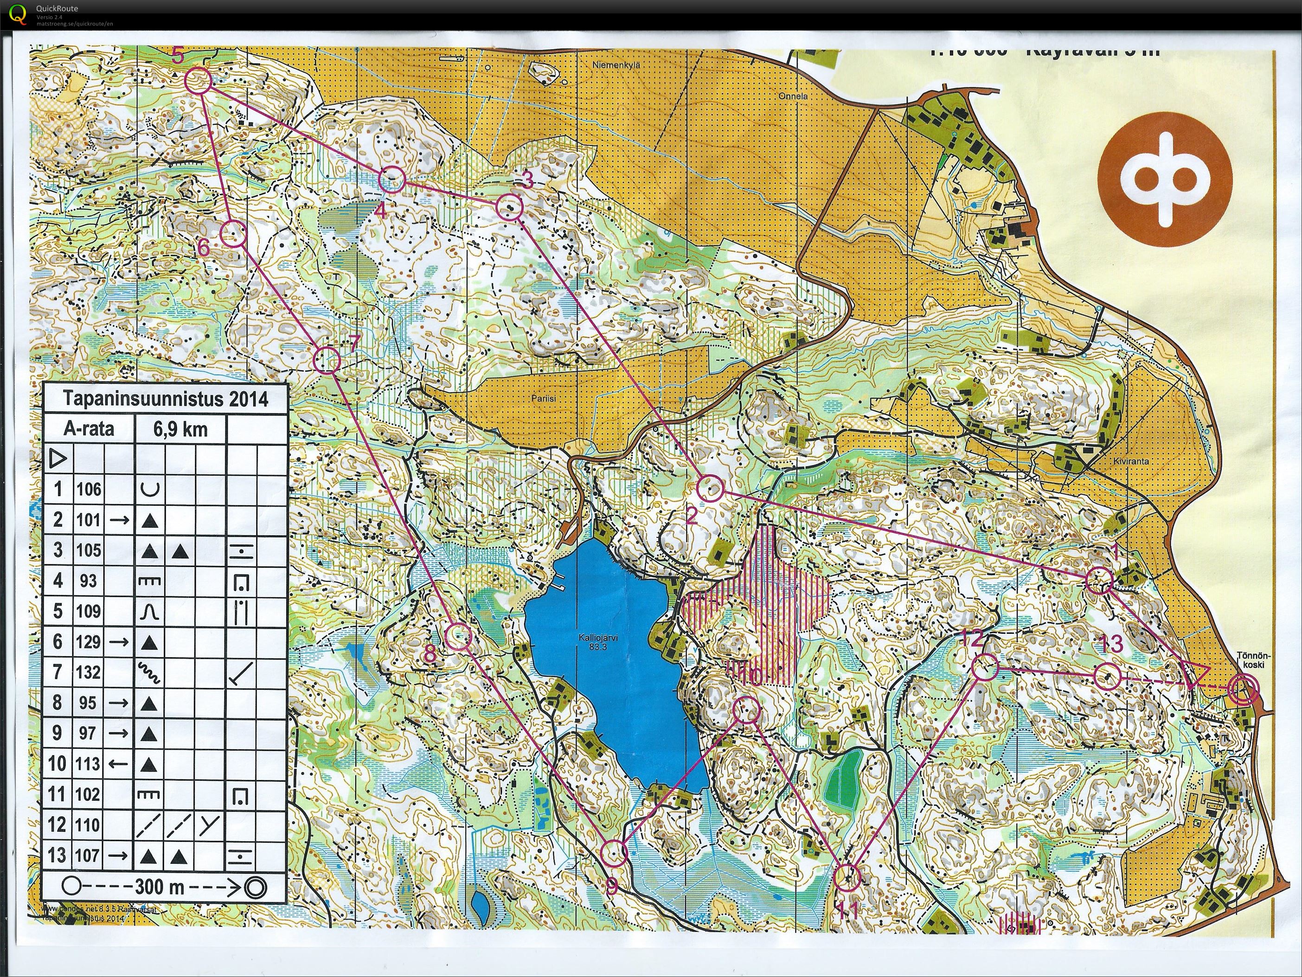
Task: Click the 6,9 km course length cell
Action: point(180,429)
